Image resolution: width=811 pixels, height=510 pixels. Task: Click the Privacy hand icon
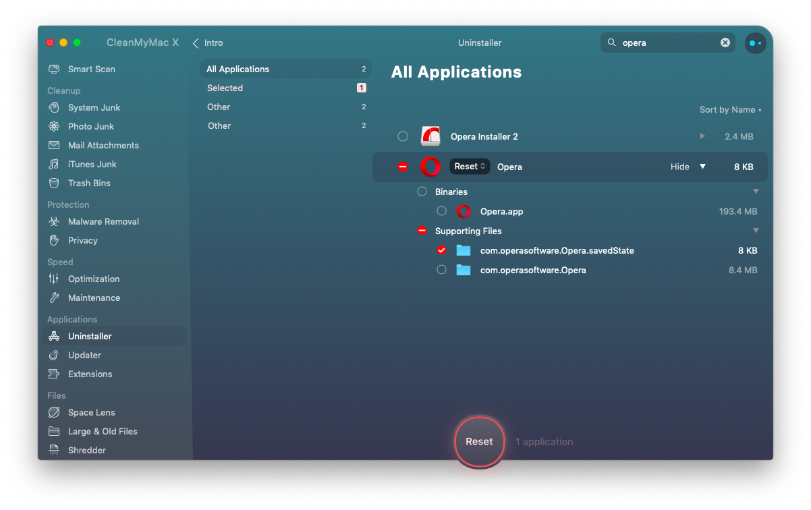pyautogui.click(x=54, y=240)
